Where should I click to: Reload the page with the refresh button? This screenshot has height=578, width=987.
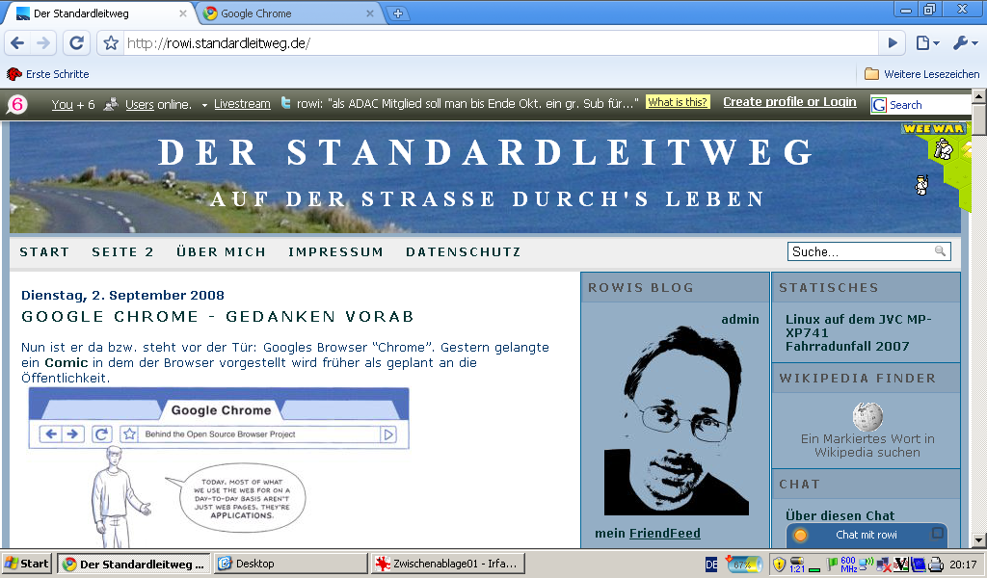pyautogui.click(x=76, y=43)
